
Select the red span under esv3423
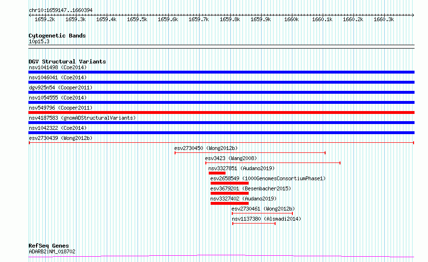coord(273,163)
